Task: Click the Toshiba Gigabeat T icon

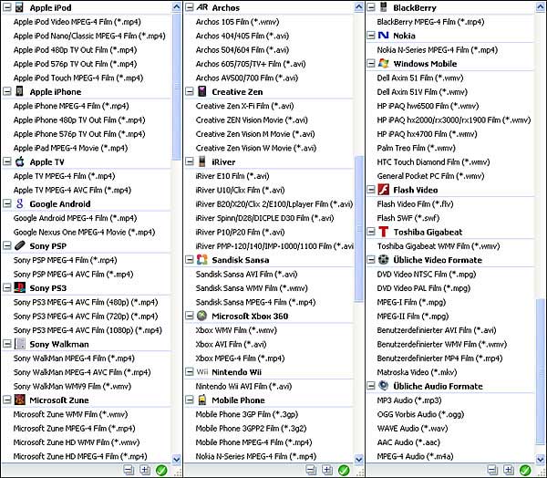Action: pos(384,232)
